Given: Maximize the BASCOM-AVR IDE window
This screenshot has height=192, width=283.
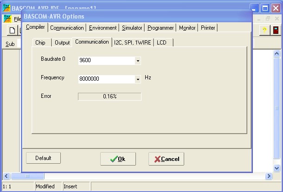Looking at the screenshot, I should tap(265, 8).
